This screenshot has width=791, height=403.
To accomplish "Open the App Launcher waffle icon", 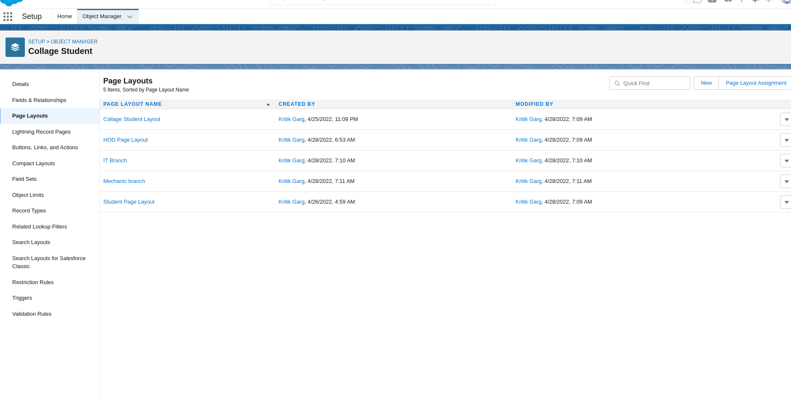I will click(x=8, y=16).
